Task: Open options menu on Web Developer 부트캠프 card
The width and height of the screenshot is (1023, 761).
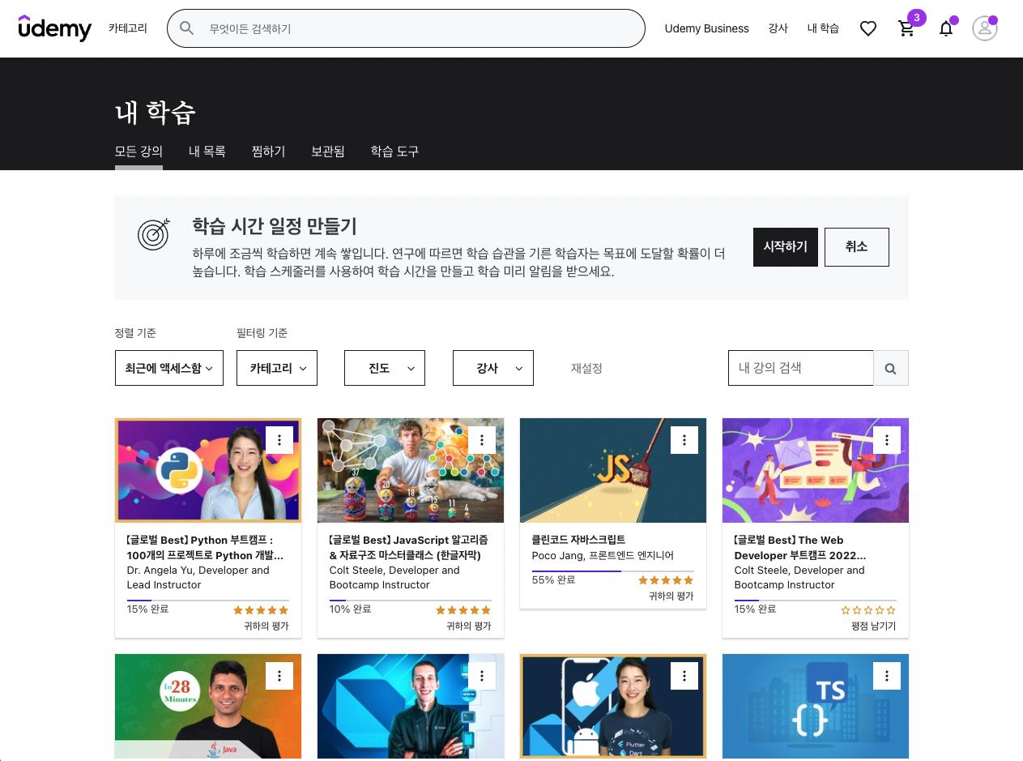Action: pyautogui.click(x=887, y=440)
